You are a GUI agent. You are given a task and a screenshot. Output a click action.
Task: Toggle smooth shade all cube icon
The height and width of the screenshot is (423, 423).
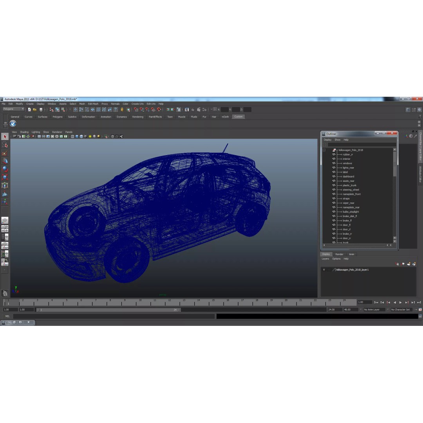(77, 137)
